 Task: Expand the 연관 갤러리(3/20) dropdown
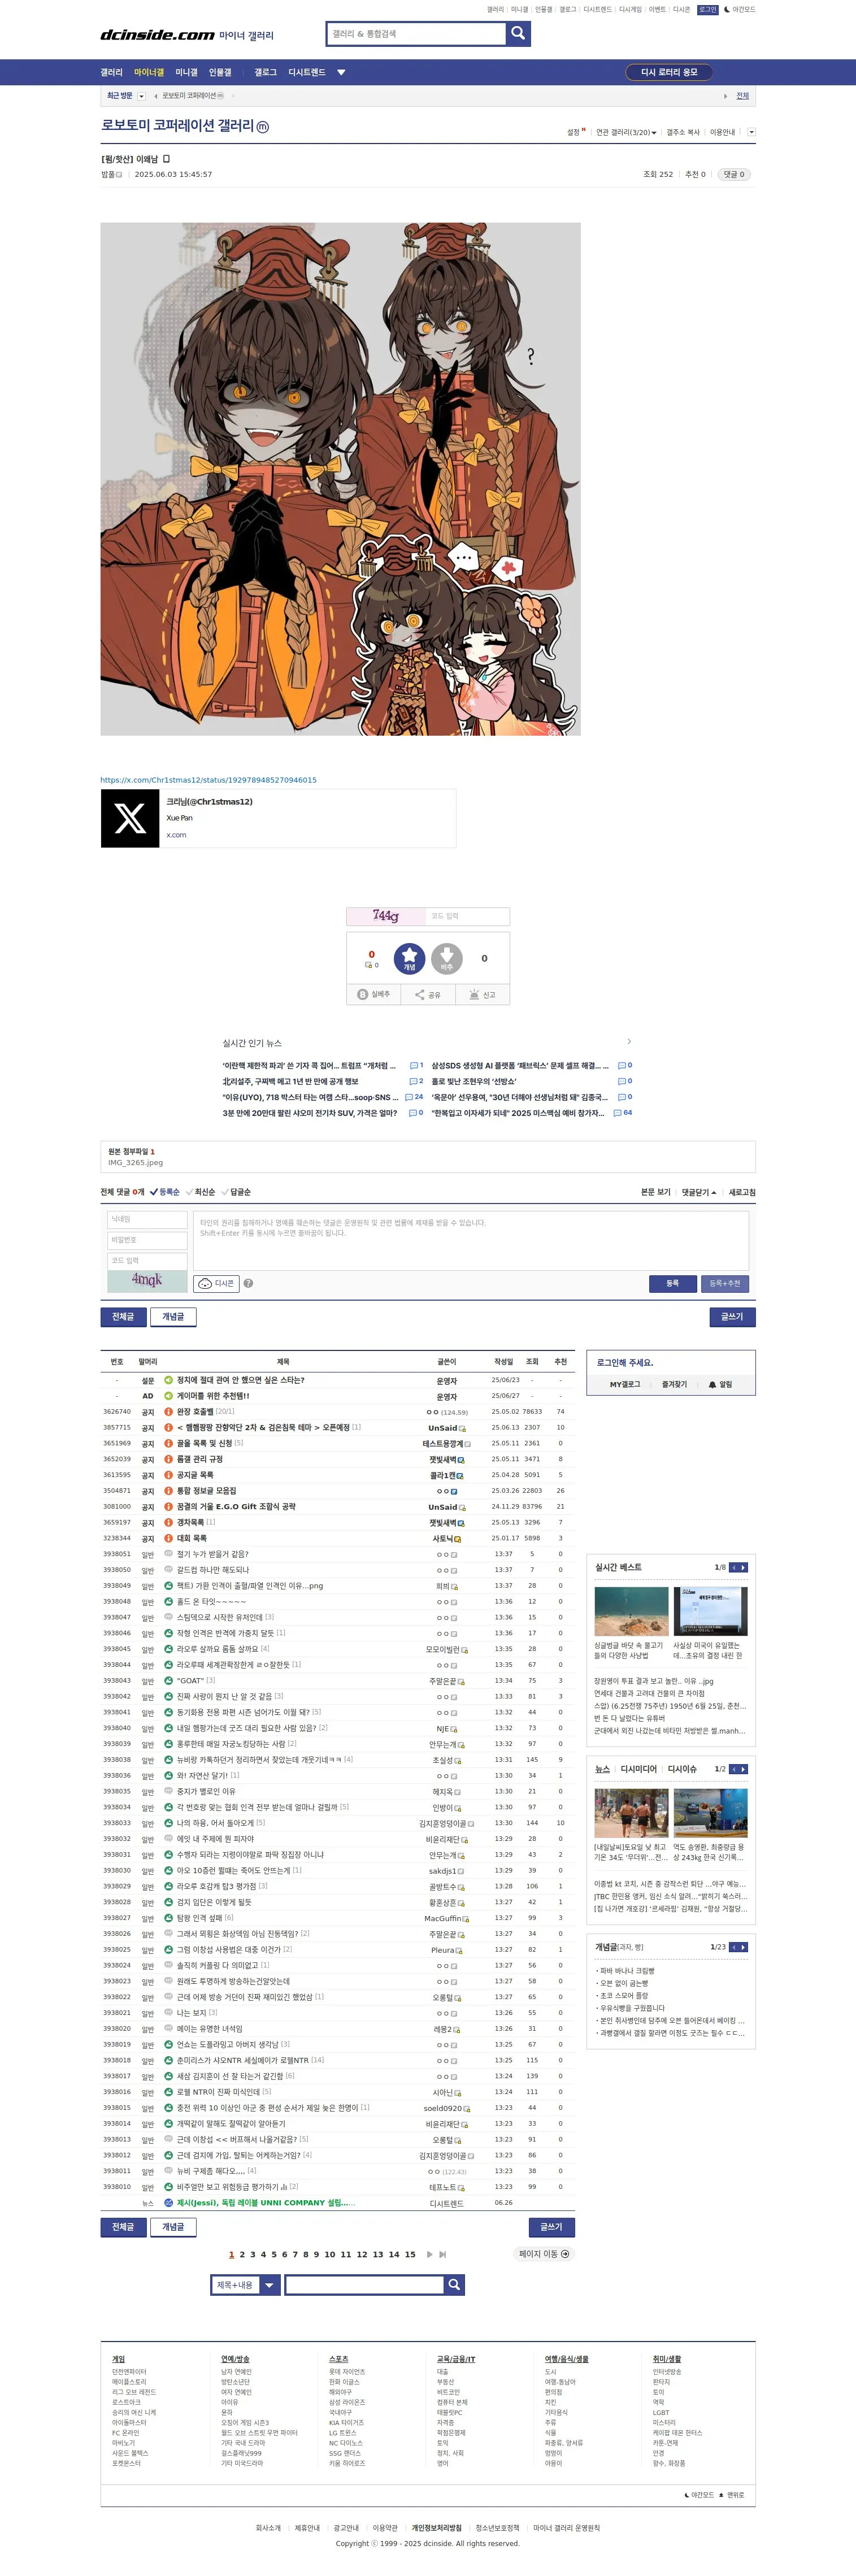(626, 132)
